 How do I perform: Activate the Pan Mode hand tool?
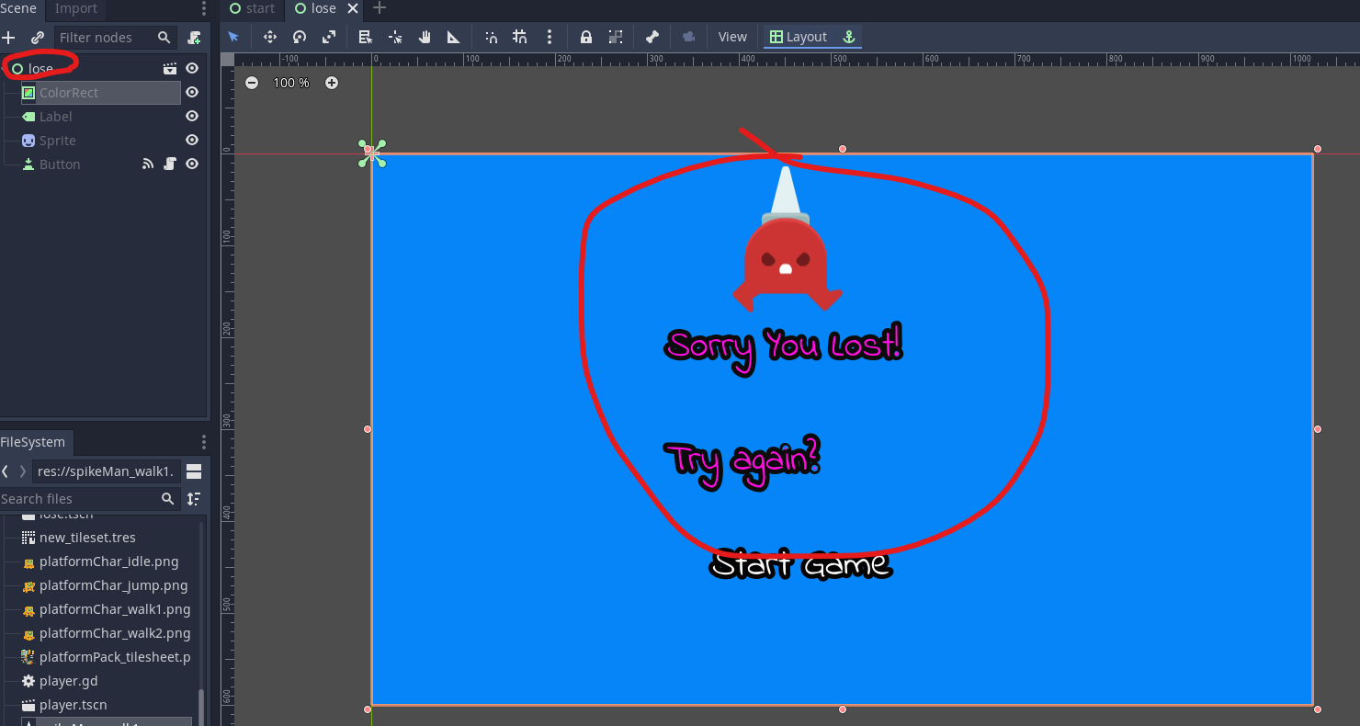425,37
